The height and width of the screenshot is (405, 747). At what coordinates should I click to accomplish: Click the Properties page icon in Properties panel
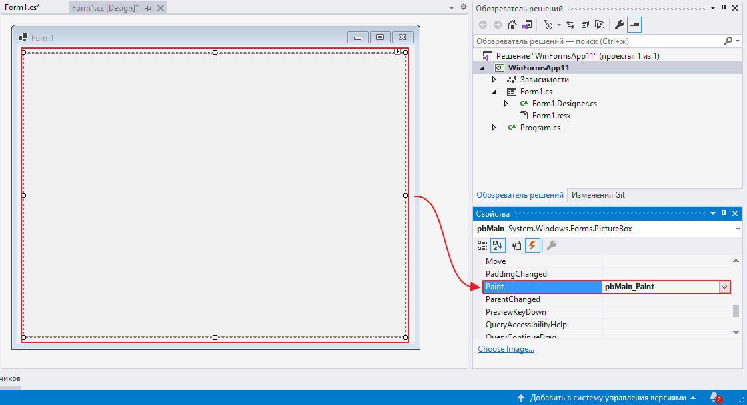click(x=516, y=245)
